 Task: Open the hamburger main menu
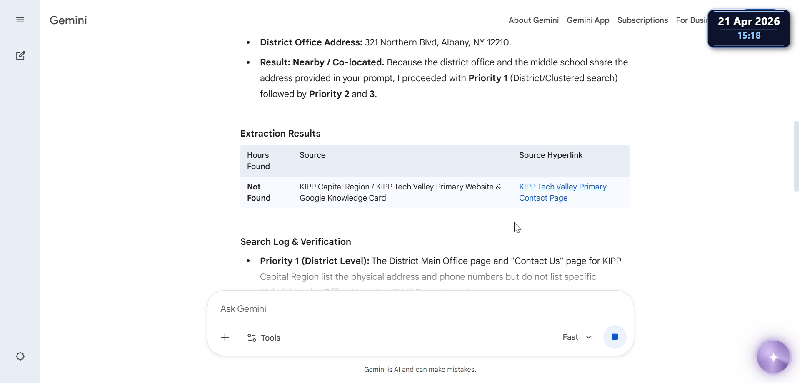(20, 20)
